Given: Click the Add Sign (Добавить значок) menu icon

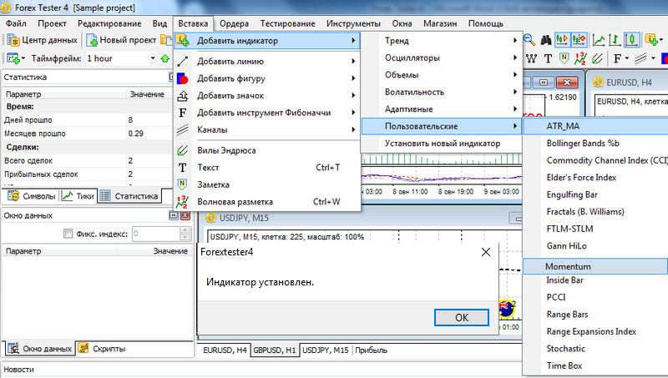Looking at the screenshot, I should tap(182, 96).
